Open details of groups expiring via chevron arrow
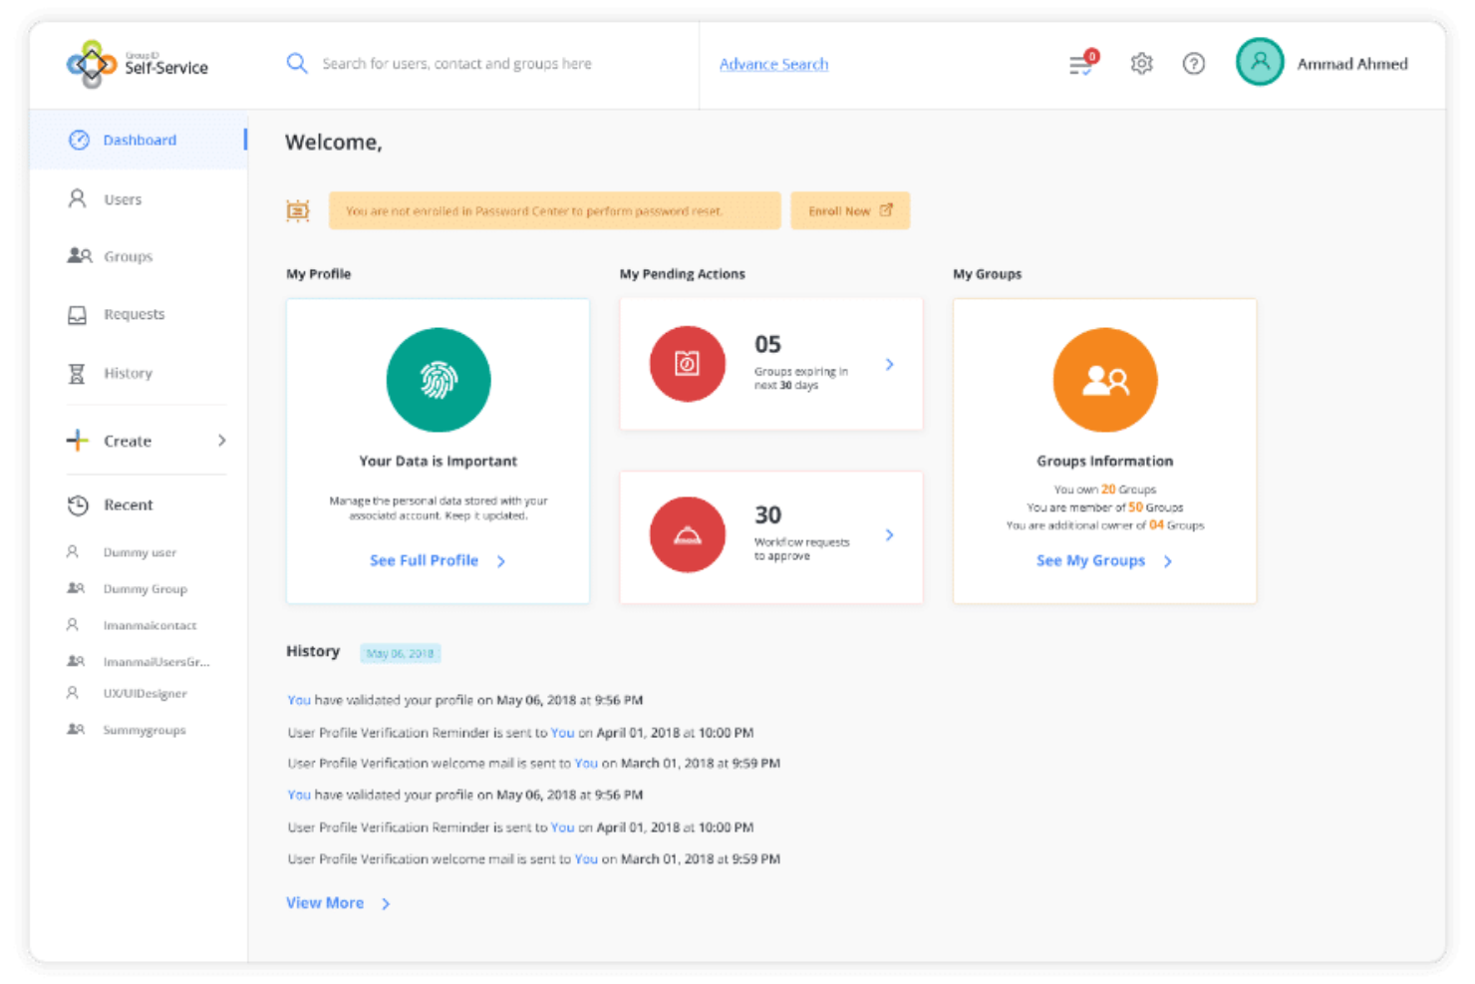 [x=890, y=364]
